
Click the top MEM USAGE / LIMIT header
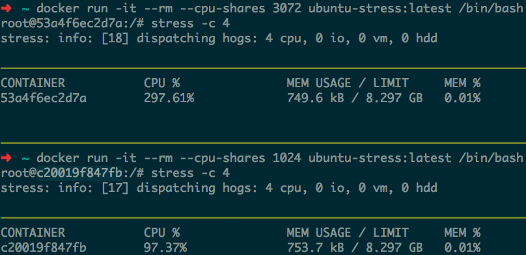pyautogui.click(x=348, y=83)
